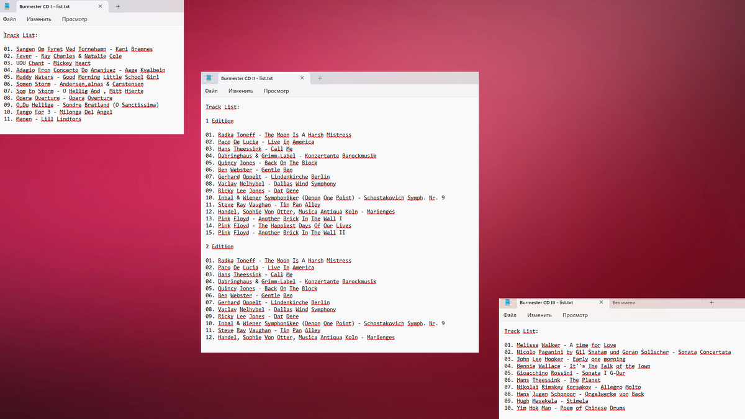The height and width of the screenshot is (419, 745).
Task: Click 'Pink Floyd - Another Brick In The Wall I' line
Action: pos(274,219)
